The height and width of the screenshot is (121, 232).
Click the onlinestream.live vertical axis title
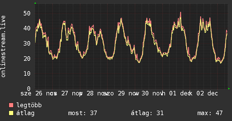coord(3,46)
